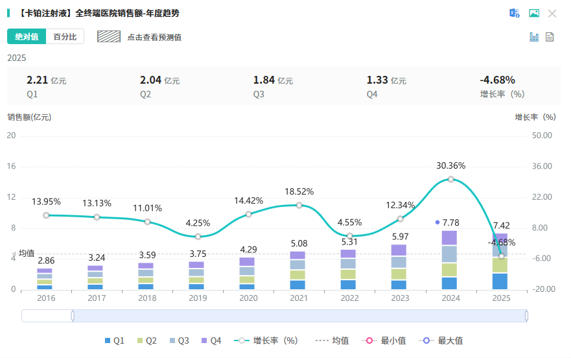The width and height of the screenshot is (571, 358).
Task: Click 点击查看预测值 link
Action: [154, 37]
